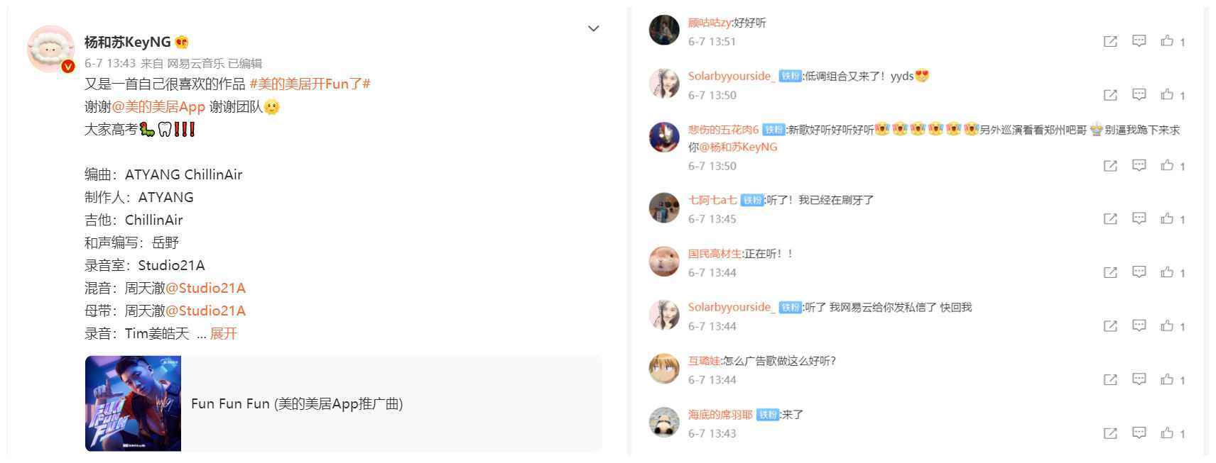
Task: Collapse the post using the top chevron
Action: 594,28
